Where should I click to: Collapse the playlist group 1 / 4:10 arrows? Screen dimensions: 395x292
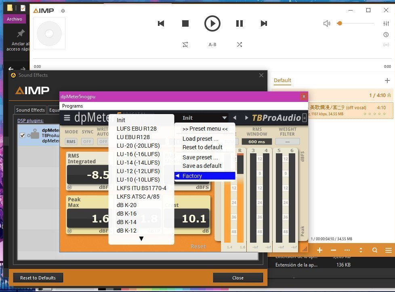click(389, 95)
